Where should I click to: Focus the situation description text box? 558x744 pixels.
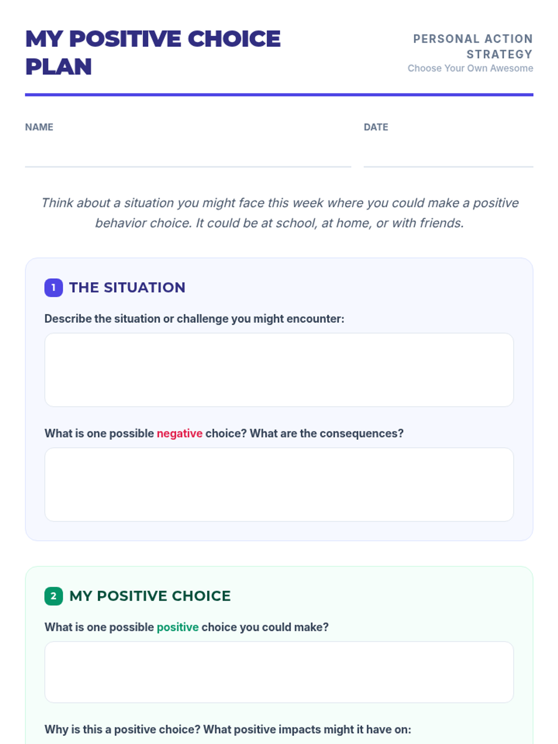click(279, 370)
